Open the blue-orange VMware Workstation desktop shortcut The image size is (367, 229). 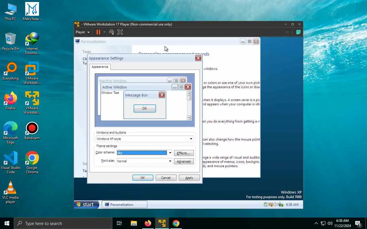click(x=32, y=73)
